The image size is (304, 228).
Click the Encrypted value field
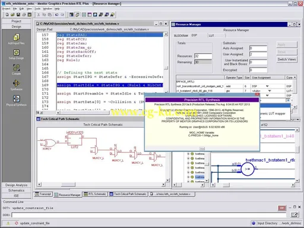click(x=258, y=70)
